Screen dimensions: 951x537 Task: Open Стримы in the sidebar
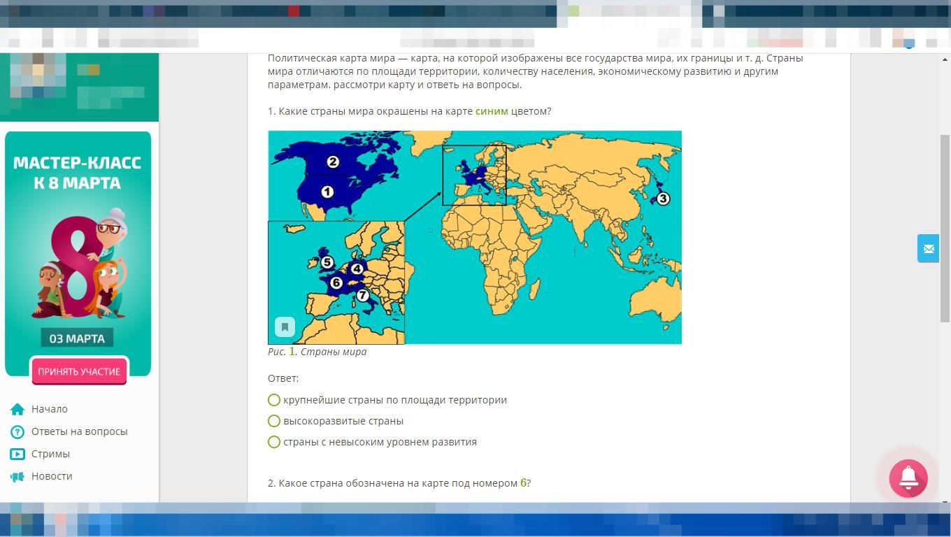[x=50, y=454]
